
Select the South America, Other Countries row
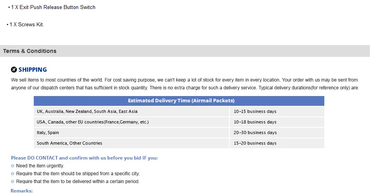coord(179,143)
